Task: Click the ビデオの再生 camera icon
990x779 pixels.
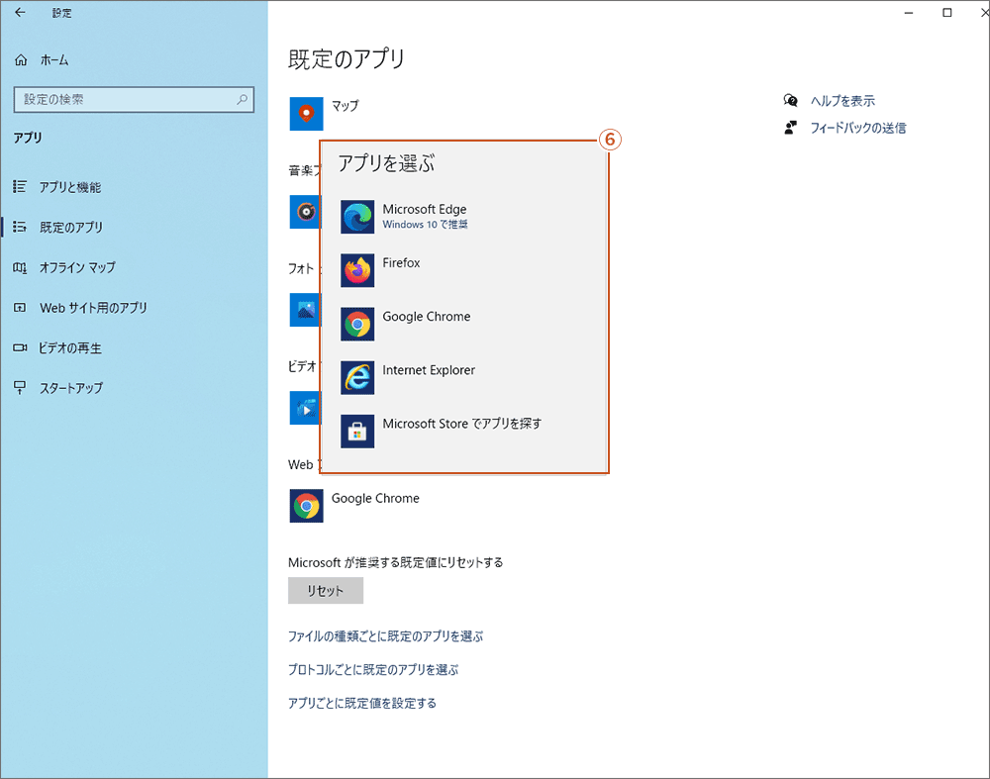Action: point(20,347)
